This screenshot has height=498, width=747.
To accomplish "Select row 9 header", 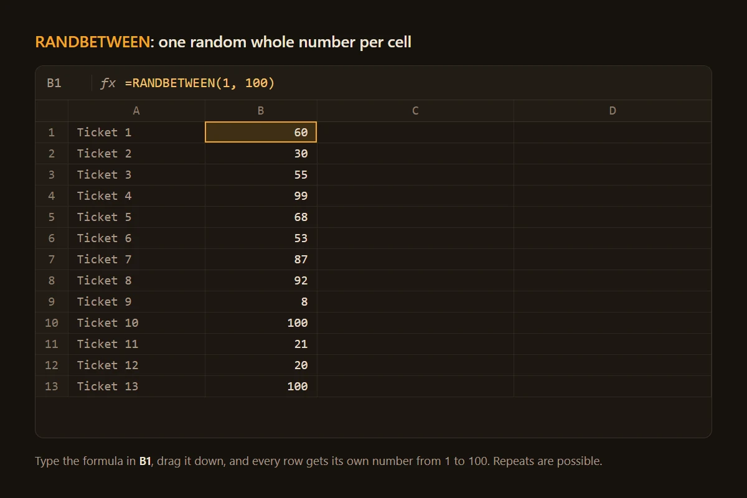I will tap(52, 301).
